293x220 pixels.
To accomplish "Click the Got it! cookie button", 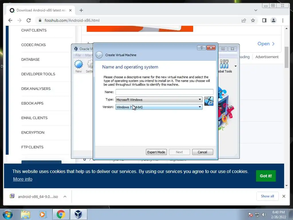I will (266, 176).
